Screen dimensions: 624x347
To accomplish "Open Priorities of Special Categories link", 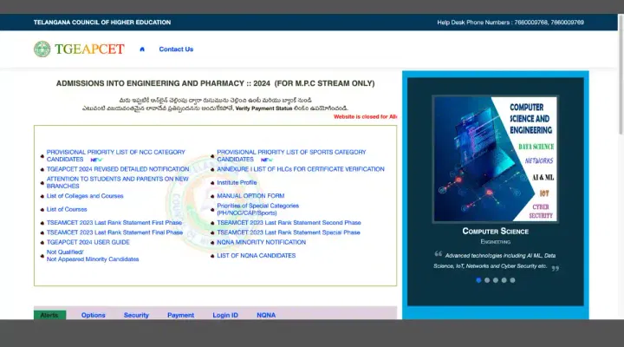I will click(258, 209).
